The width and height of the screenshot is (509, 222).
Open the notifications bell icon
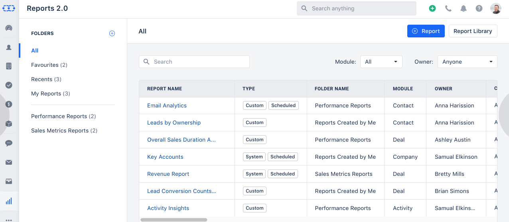pyautogui.click(x=464, y=8)
